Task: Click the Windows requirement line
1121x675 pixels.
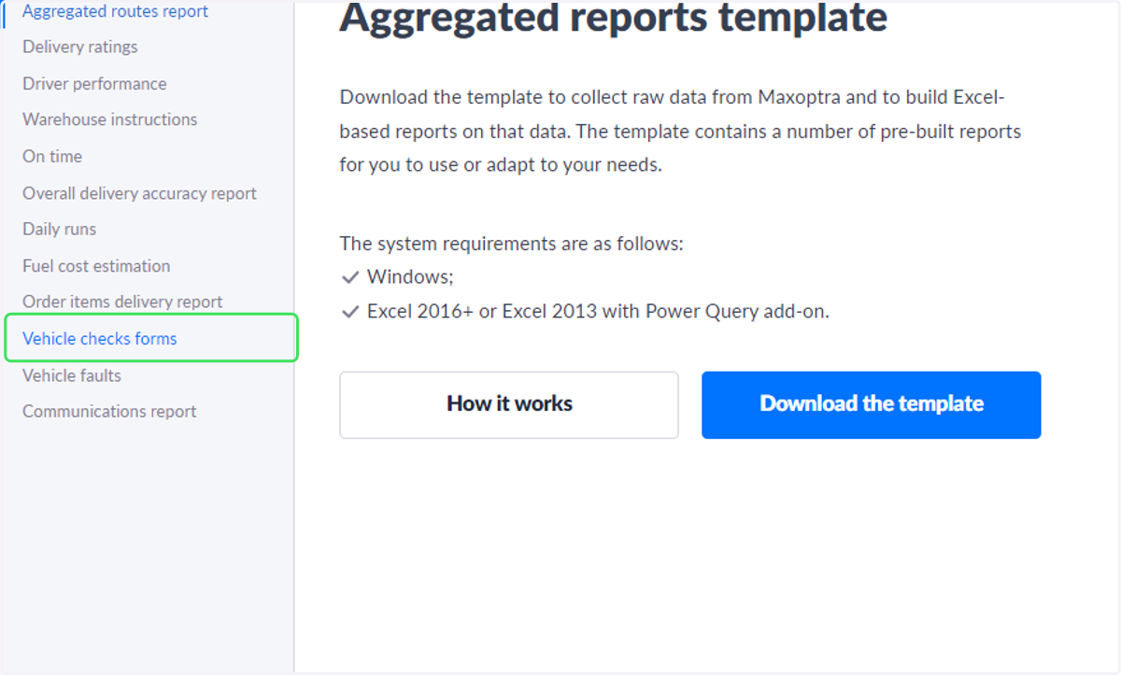Action: 410,277
